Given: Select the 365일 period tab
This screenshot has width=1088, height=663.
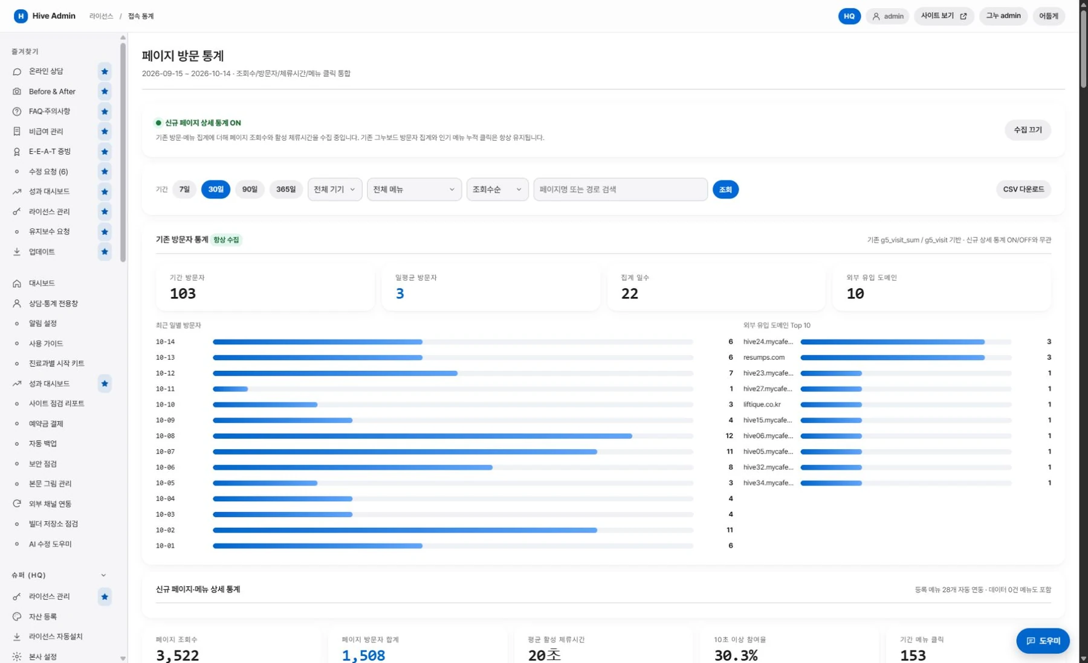Looking at the screenshot, I should click(x=286, y=190).
